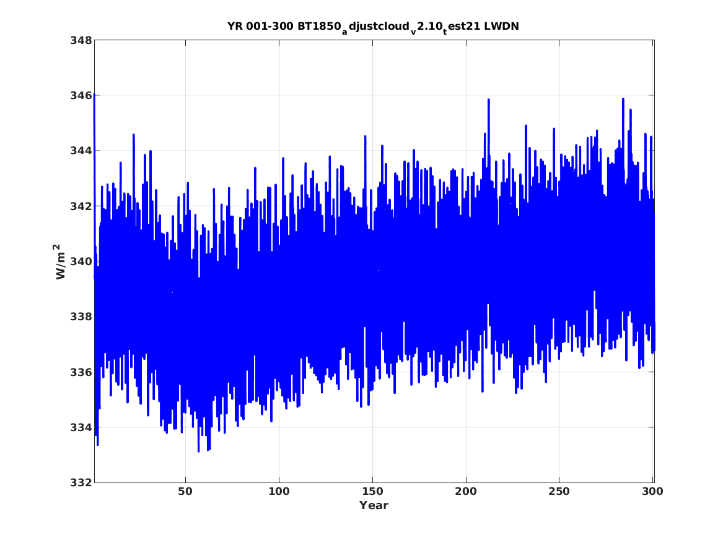
Task: Click y-axis tick label 342
Action: (x=81, y=206)
